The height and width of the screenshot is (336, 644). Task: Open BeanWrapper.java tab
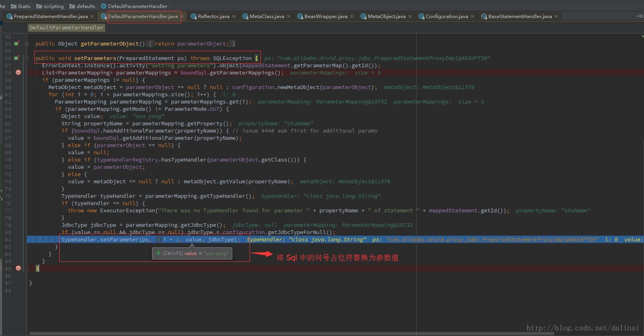[x=326, y=17]
